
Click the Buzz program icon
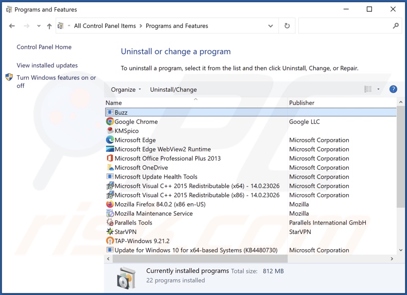[x=110, y=112]
